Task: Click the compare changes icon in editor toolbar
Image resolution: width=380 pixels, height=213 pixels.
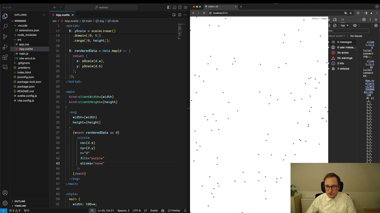Action: [x=174, y=15]
